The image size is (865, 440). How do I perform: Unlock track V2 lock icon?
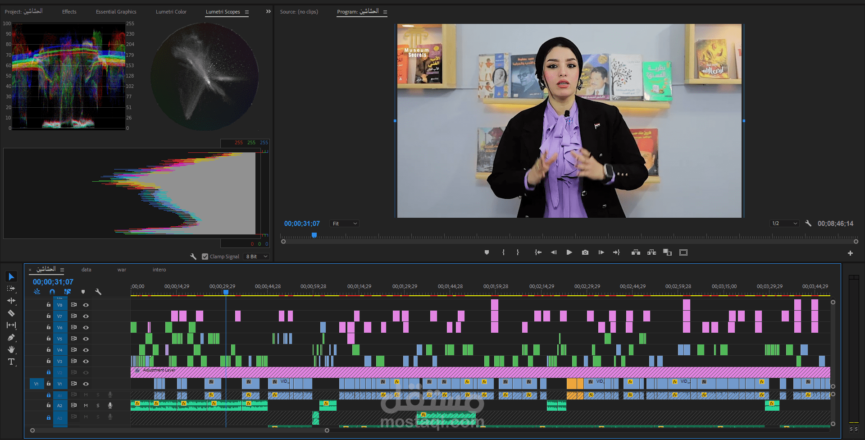tap(49, 372)
